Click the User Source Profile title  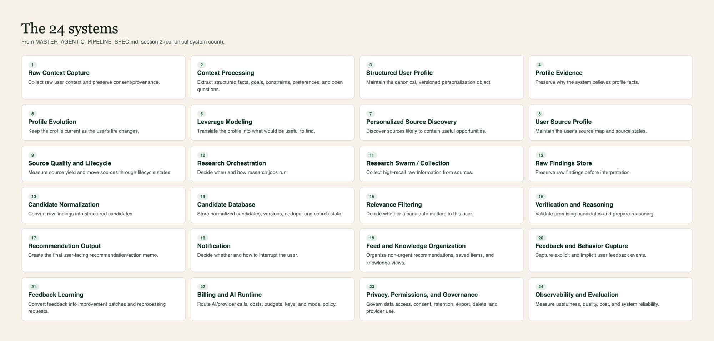[x=563, y=122]
